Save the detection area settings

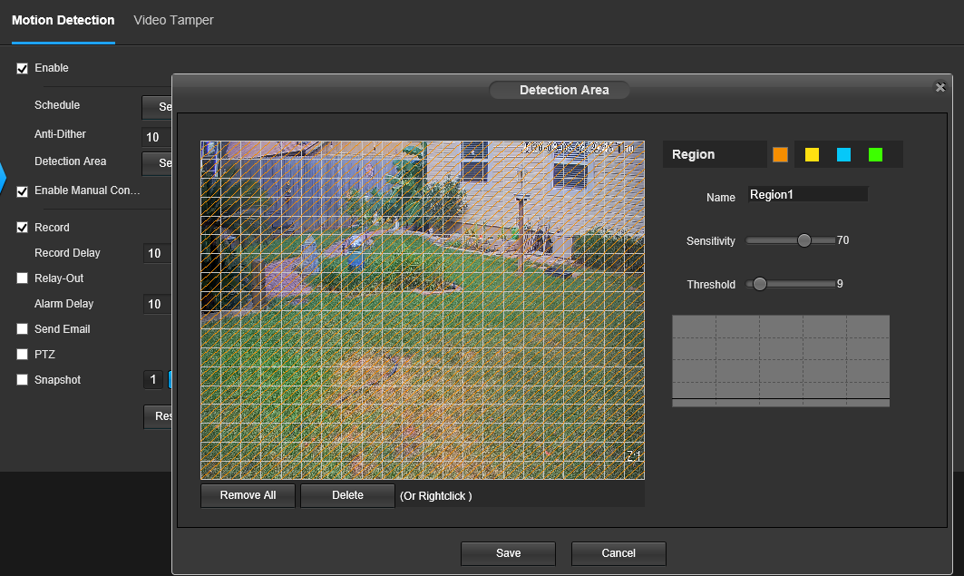tap(509, 553)
